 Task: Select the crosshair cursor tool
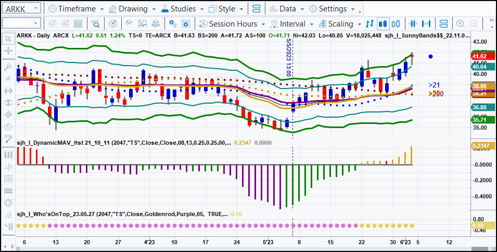pos(8,51)
